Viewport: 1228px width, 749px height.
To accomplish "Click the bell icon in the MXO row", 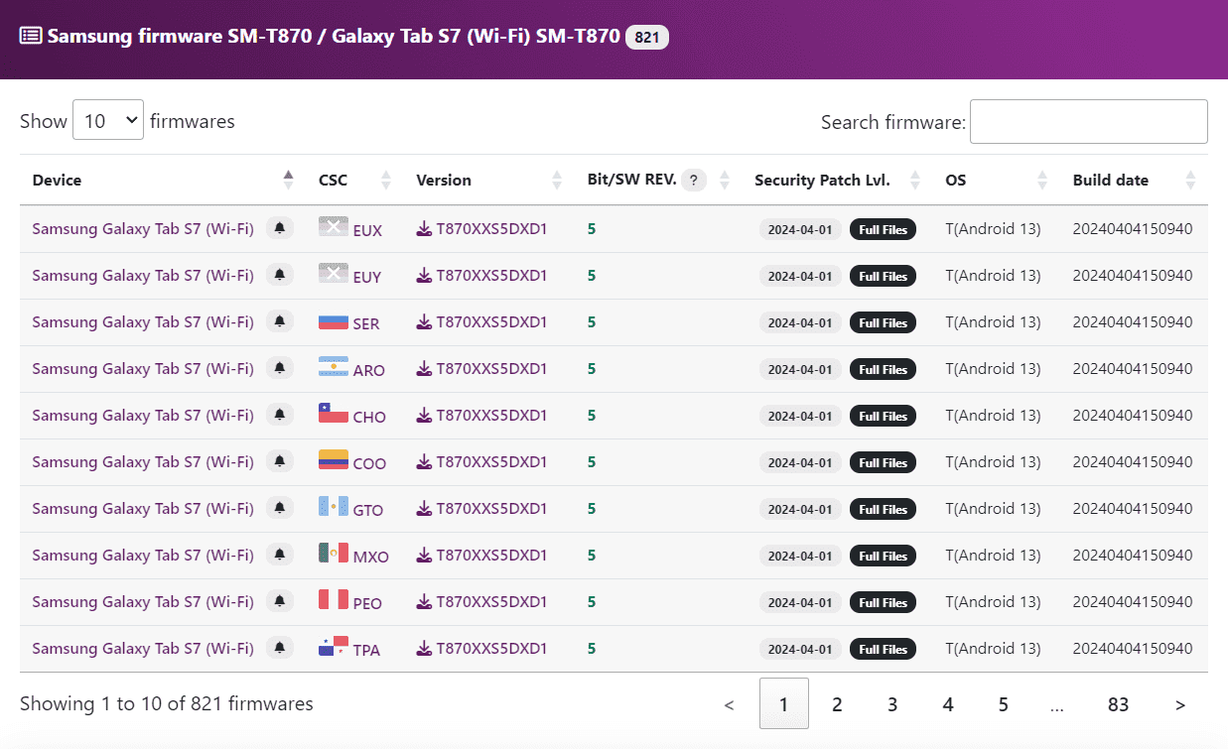I will (280, 556).
